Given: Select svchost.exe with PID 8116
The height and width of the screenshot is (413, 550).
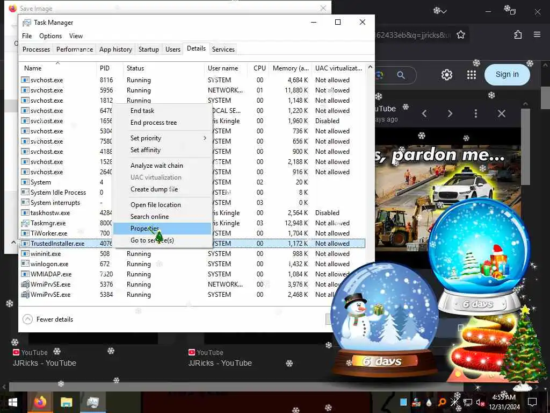Looking at the screenshot, I should coord(47,80).
